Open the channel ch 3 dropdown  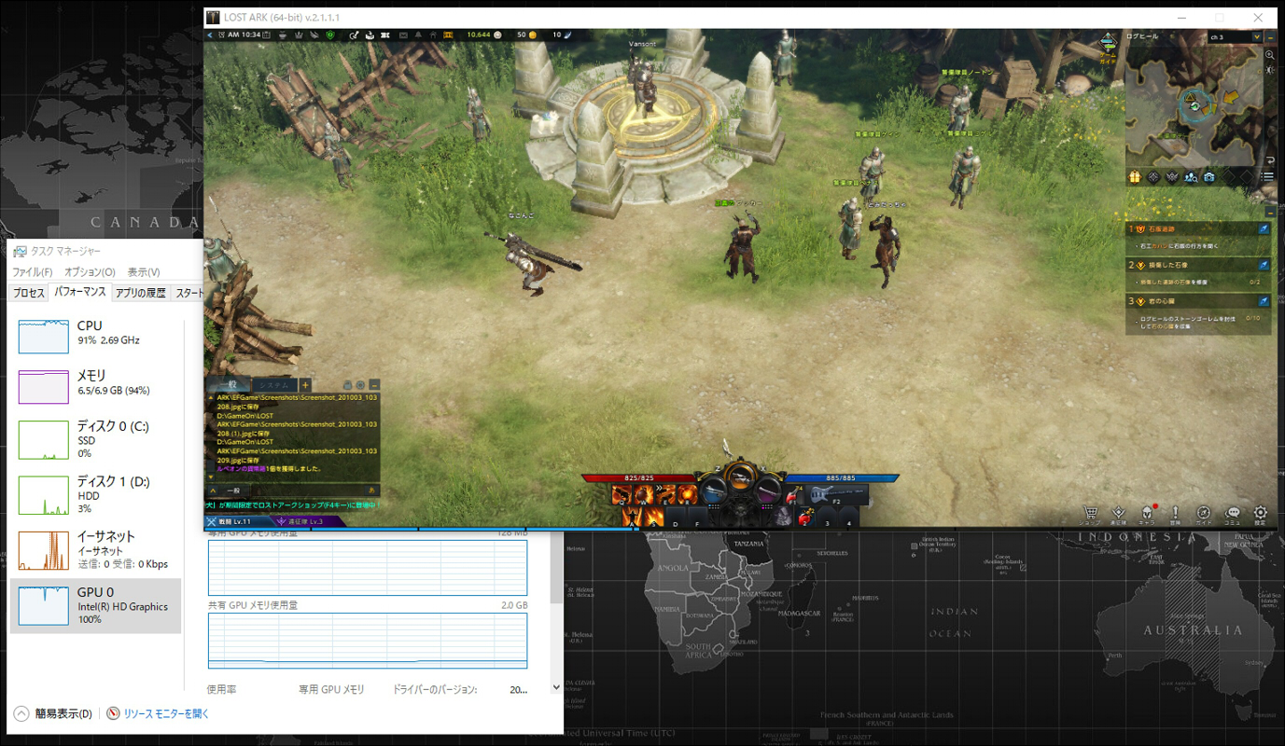pos(1234,37)
